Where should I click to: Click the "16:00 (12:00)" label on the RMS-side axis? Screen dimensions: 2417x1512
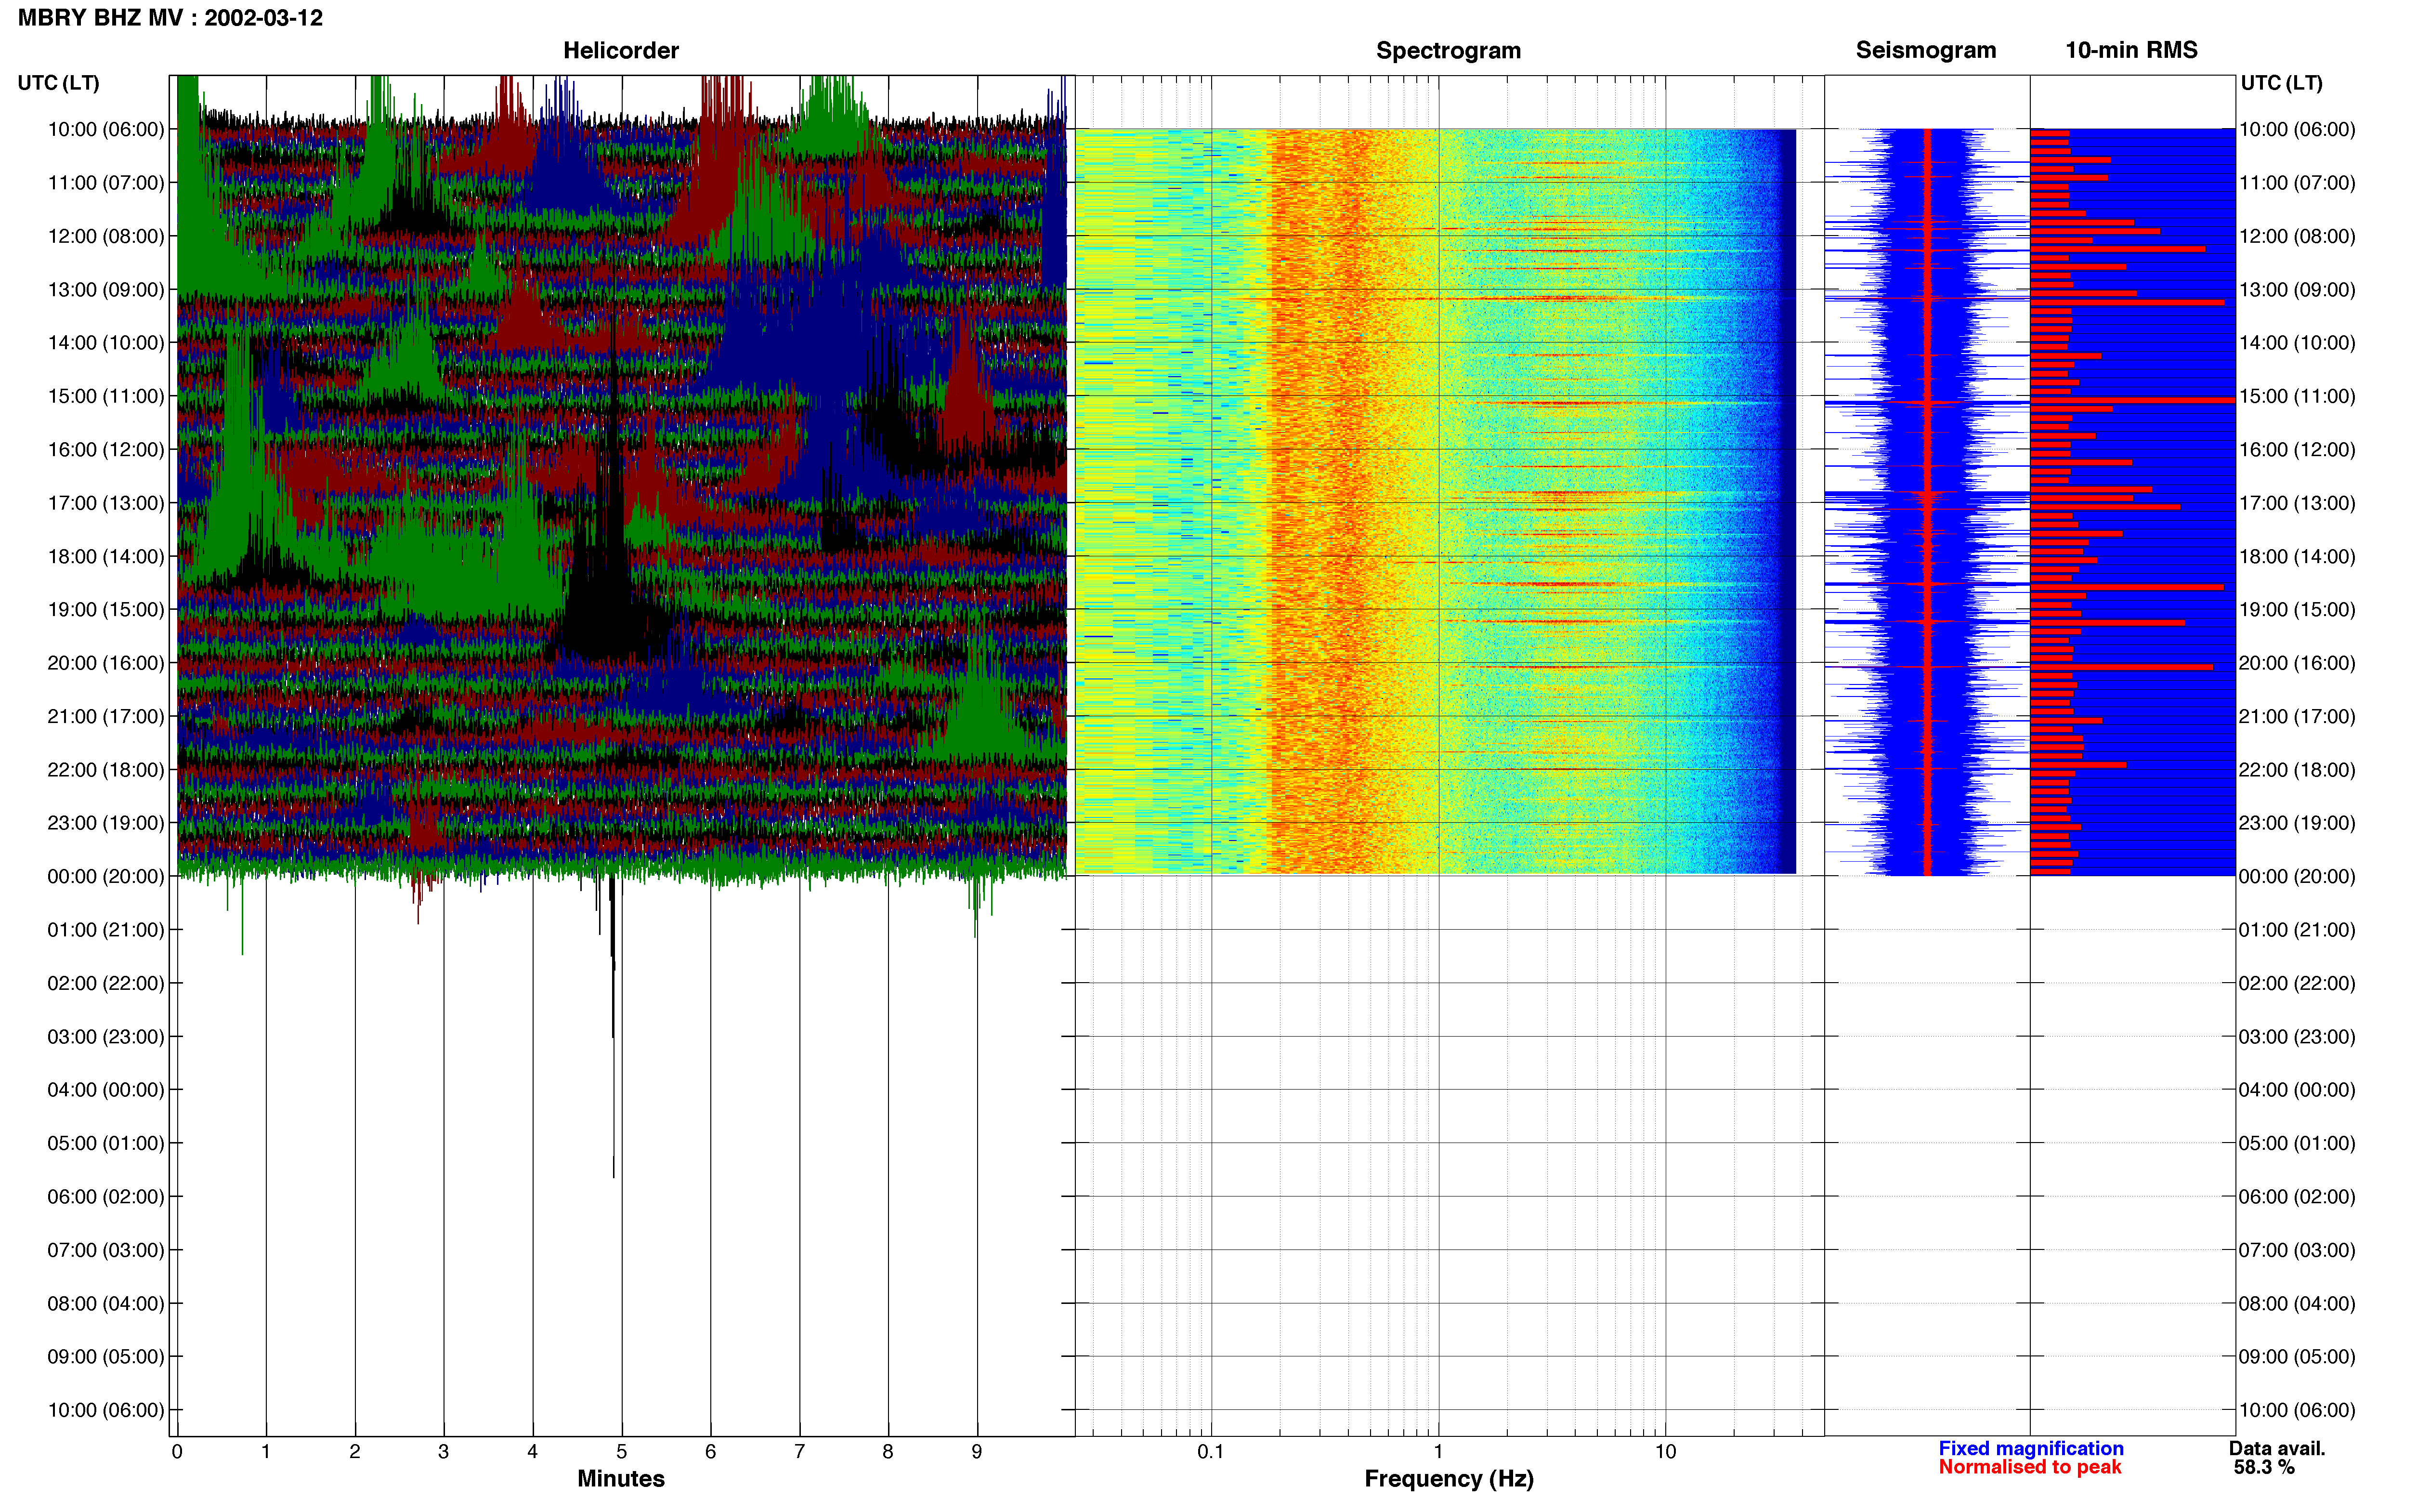(2297, 450)
